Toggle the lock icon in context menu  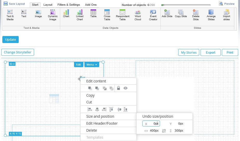click(118, 88)
